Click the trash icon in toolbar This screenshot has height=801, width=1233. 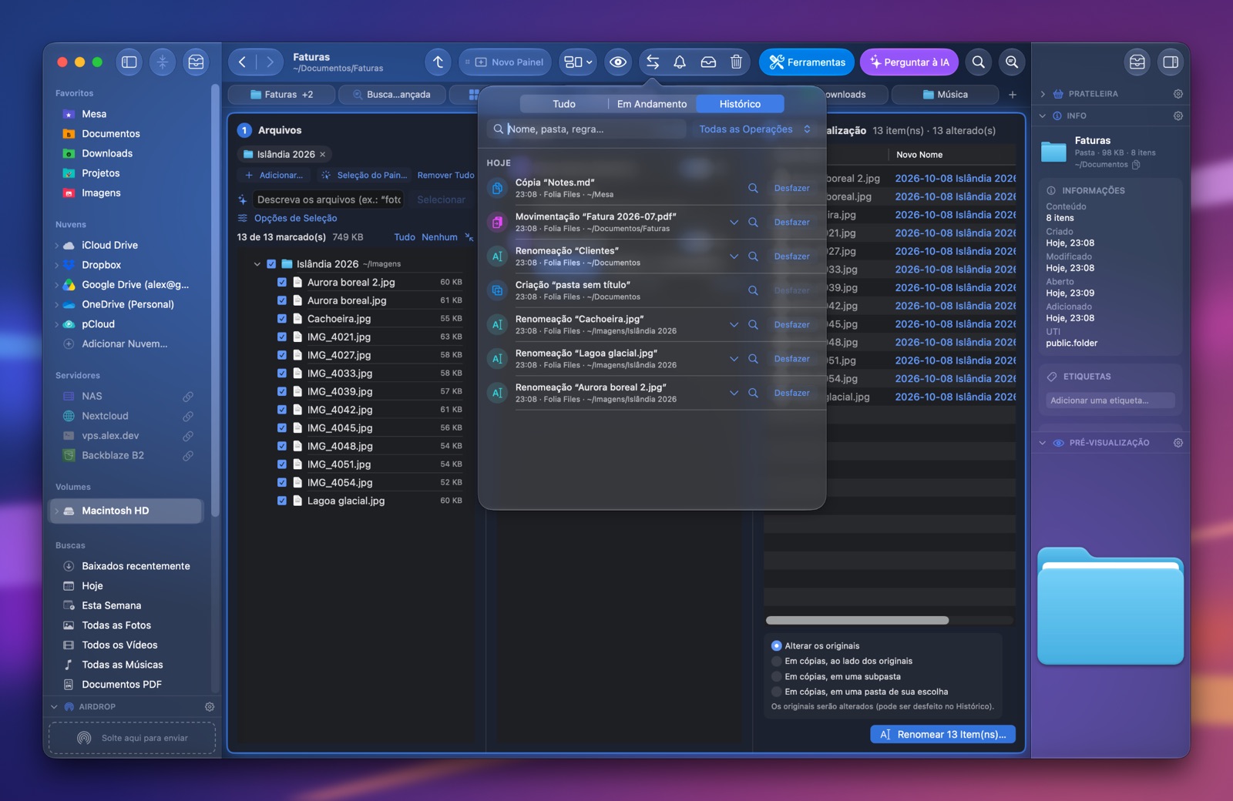coord(736,62)
